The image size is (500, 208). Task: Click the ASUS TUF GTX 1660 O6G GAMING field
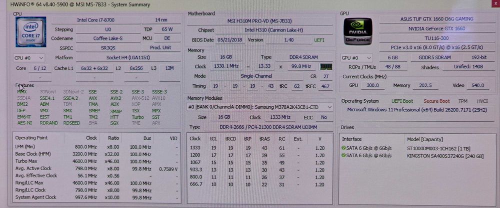(436, 19)
